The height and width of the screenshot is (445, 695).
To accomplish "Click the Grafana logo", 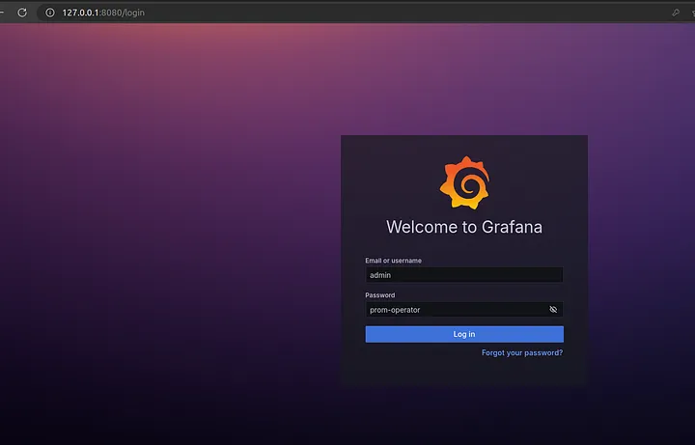I will [x=464, y=182].
